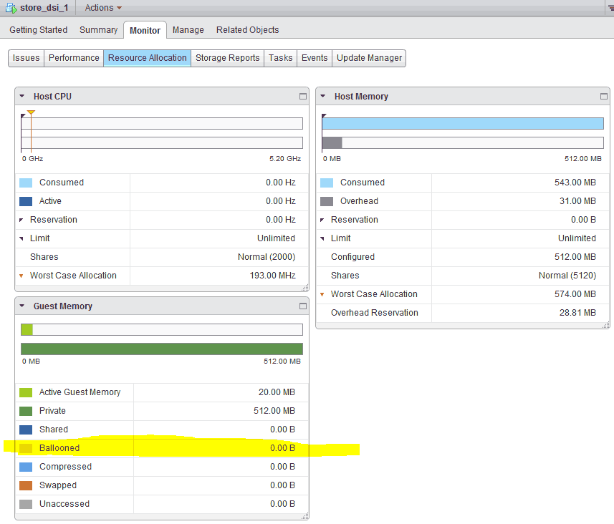Click the Host CPU panel resize grip

coord(305,288)
